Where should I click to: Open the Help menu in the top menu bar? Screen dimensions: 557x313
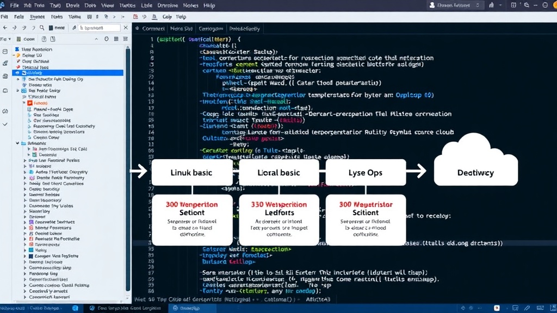(x=209, y=5)
